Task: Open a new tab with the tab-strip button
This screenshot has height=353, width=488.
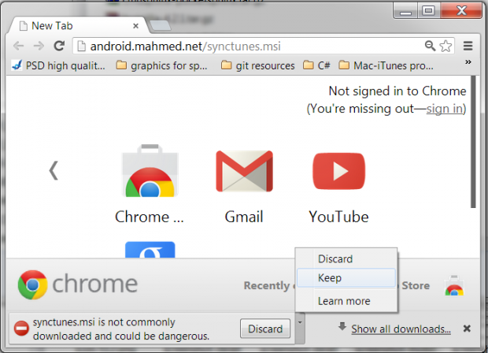Action: click(x=160, y=25)
